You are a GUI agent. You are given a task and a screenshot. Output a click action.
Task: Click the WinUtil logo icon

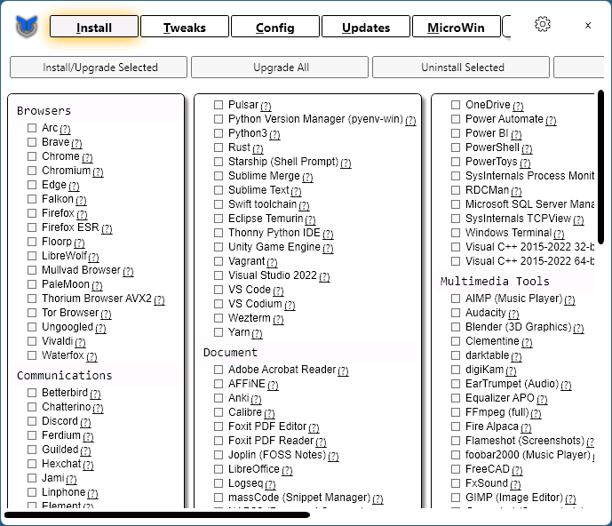27,27
